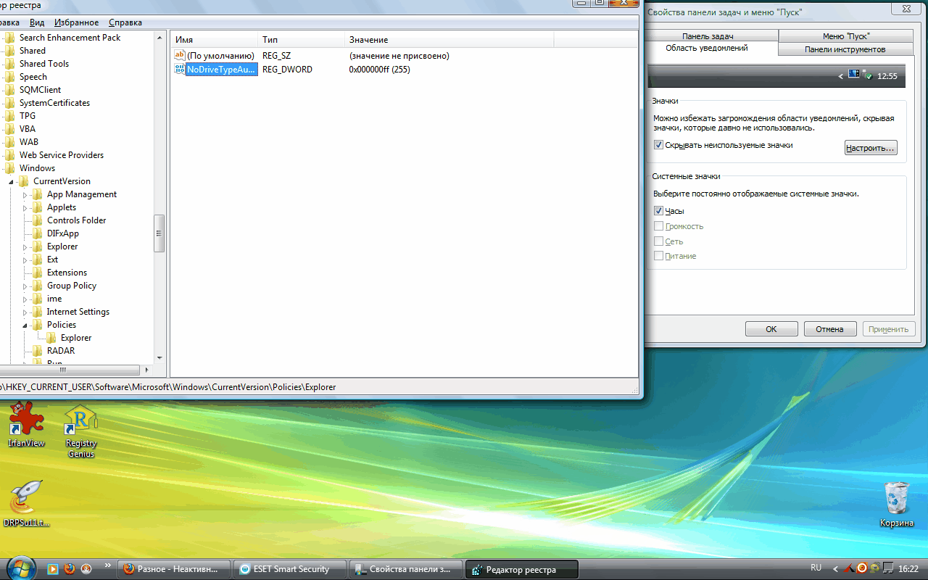This screenshot has width=928, height=580.
Task: Open the 'Избранное' menu in Registry Editor
Action: [76, 22]
